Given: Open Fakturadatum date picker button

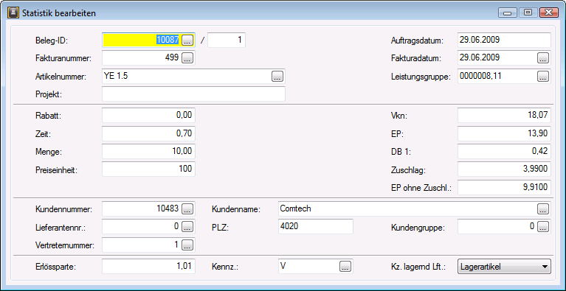Looking at the screenshot, I should pos(543,57).
